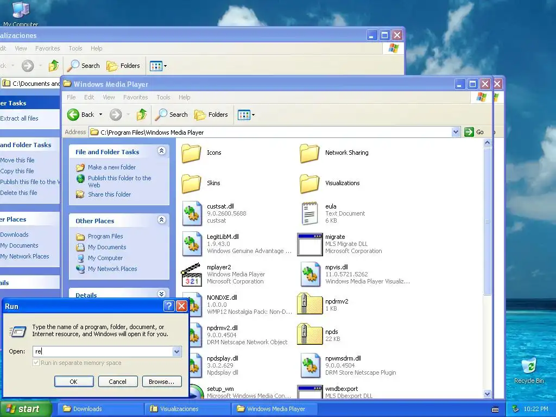Select the migrate application icon

coord(310,244)
